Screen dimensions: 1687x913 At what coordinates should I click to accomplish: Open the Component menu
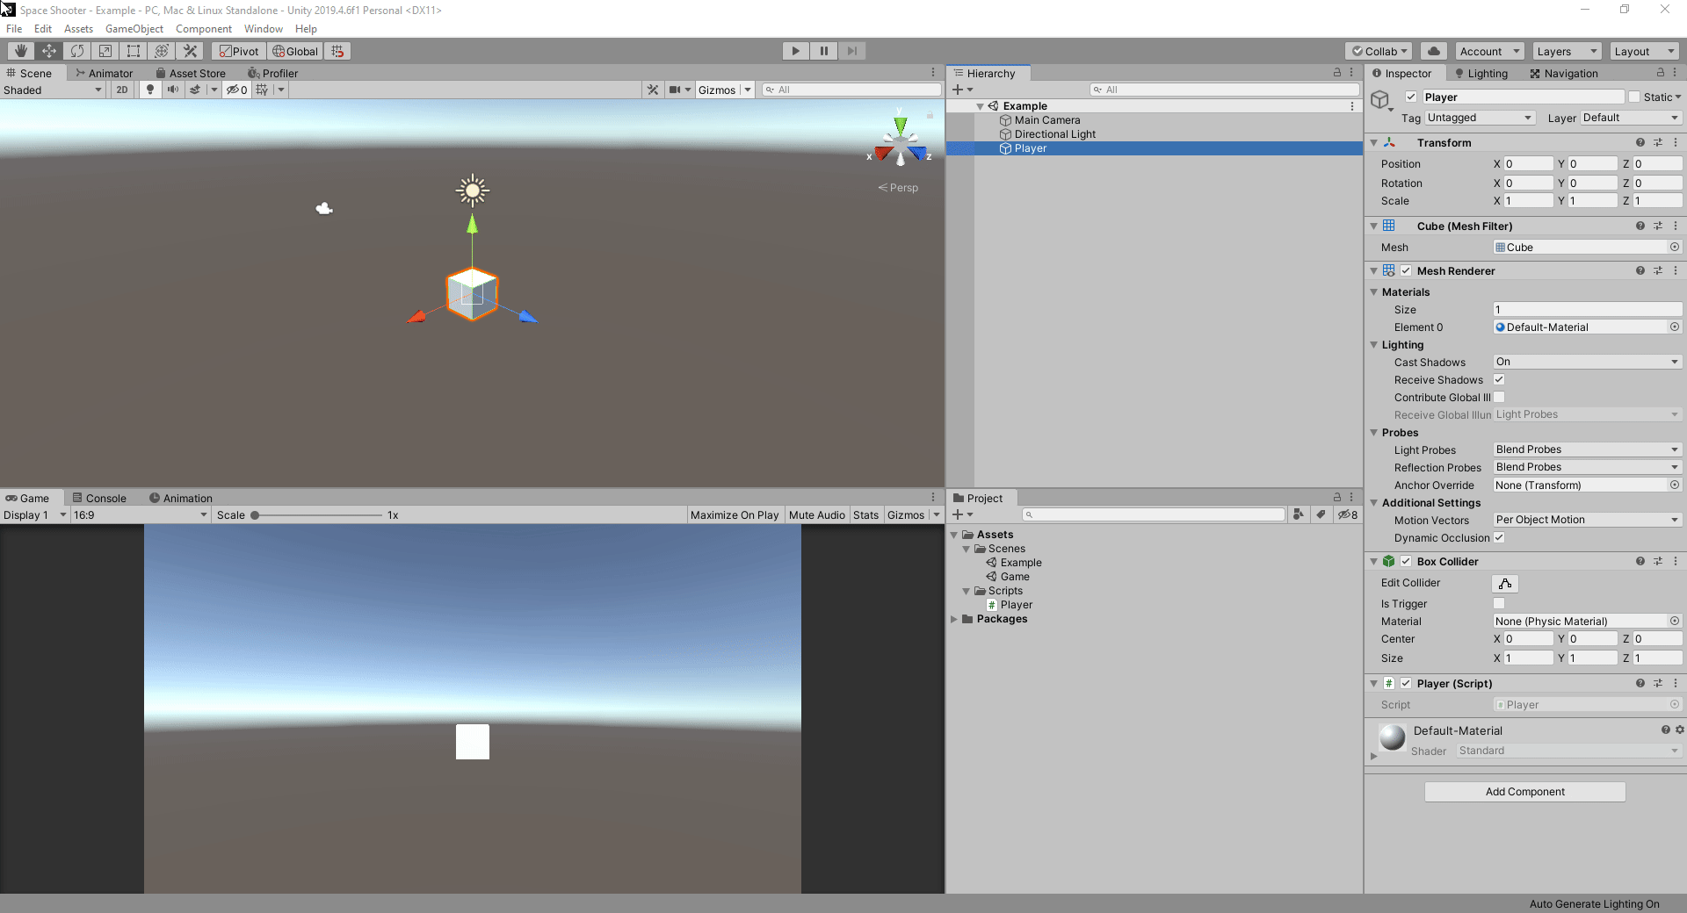pyautogui.click(x=204, y=29)
